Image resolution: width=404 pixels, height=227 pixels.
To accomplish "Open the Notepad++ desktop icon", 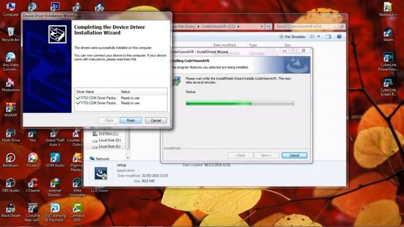I will tap(388, 9).
